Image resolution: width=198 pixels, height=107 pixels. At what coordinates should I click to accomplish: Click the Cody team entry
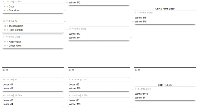click(12, 6)
